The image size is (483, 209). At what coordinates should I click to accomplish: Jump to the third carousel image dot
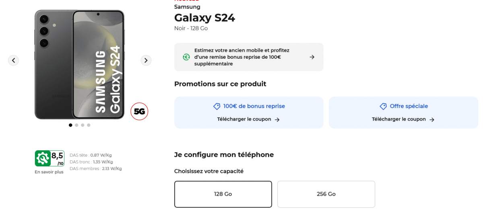click(83, 125)
